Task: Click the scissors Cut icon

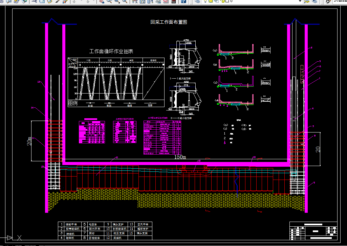Action: [x=34, y=1]
